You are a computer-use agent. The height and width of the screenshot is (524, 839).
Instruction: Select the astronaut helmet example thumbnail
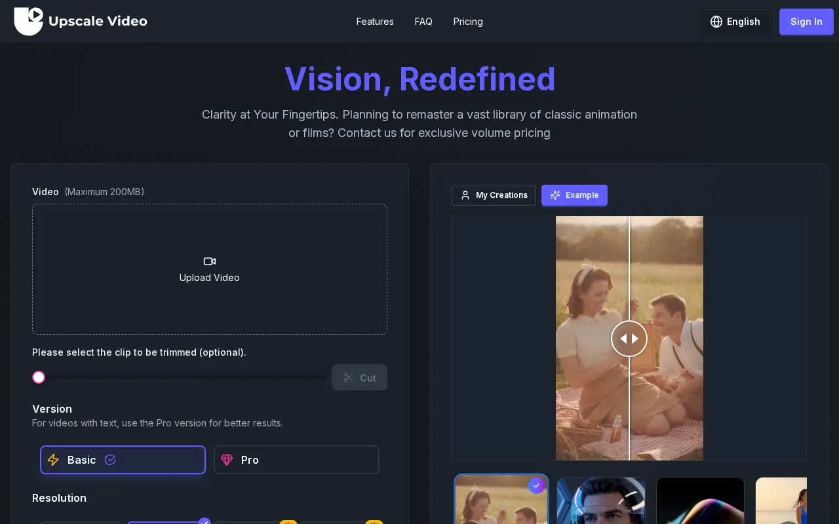601,500
